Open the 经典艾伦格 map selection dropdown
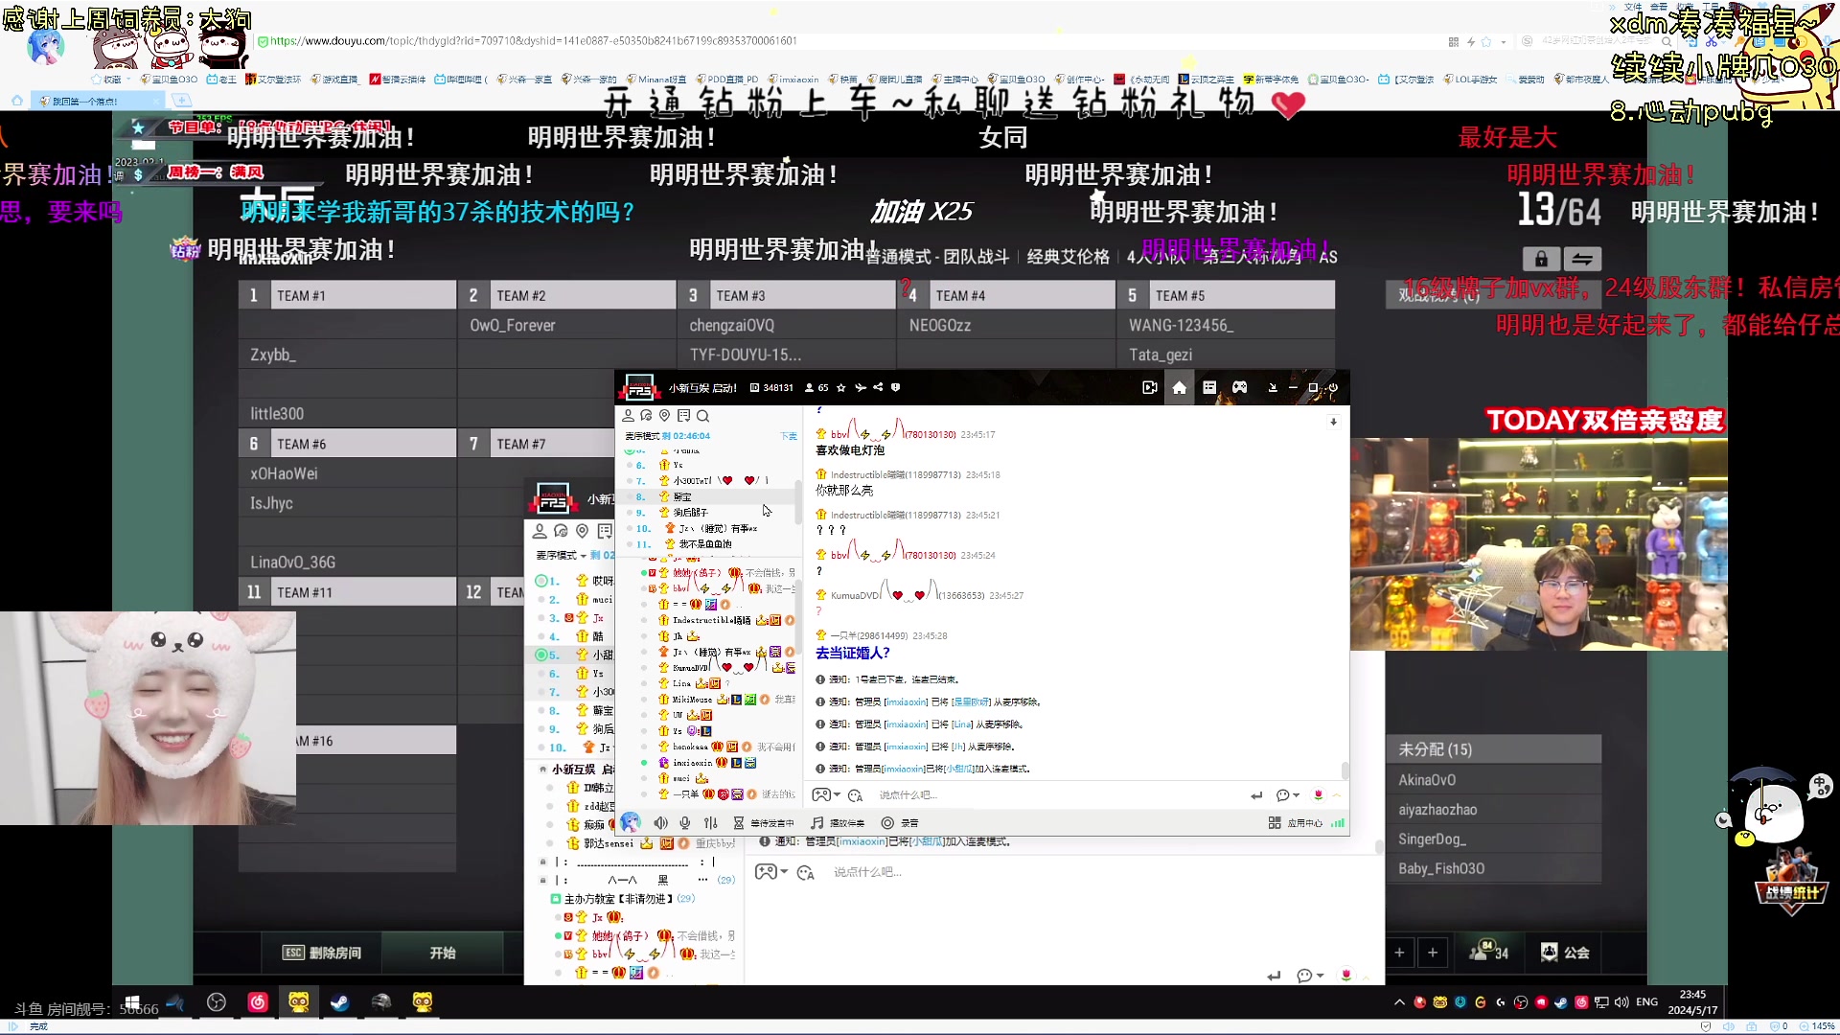The width and height of the screenshot is (1840, 1035). tap(1069, 257)
